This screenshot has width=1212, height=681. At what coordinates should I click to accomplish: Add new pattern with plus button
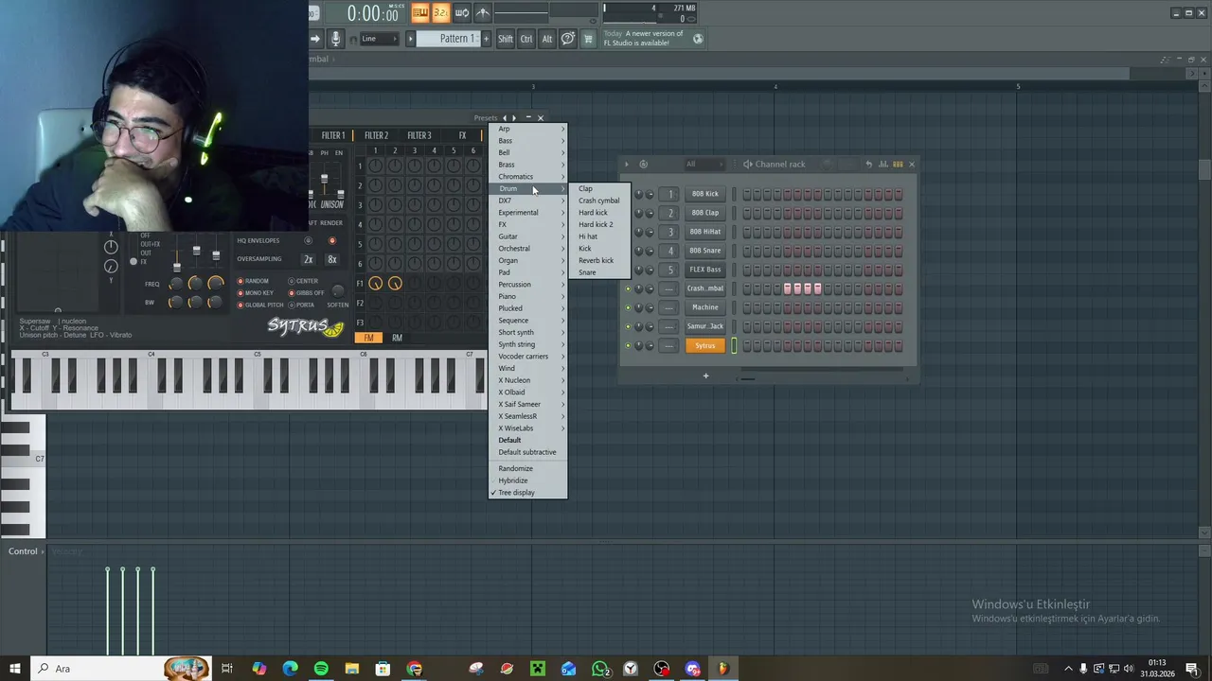pos(487,39)
